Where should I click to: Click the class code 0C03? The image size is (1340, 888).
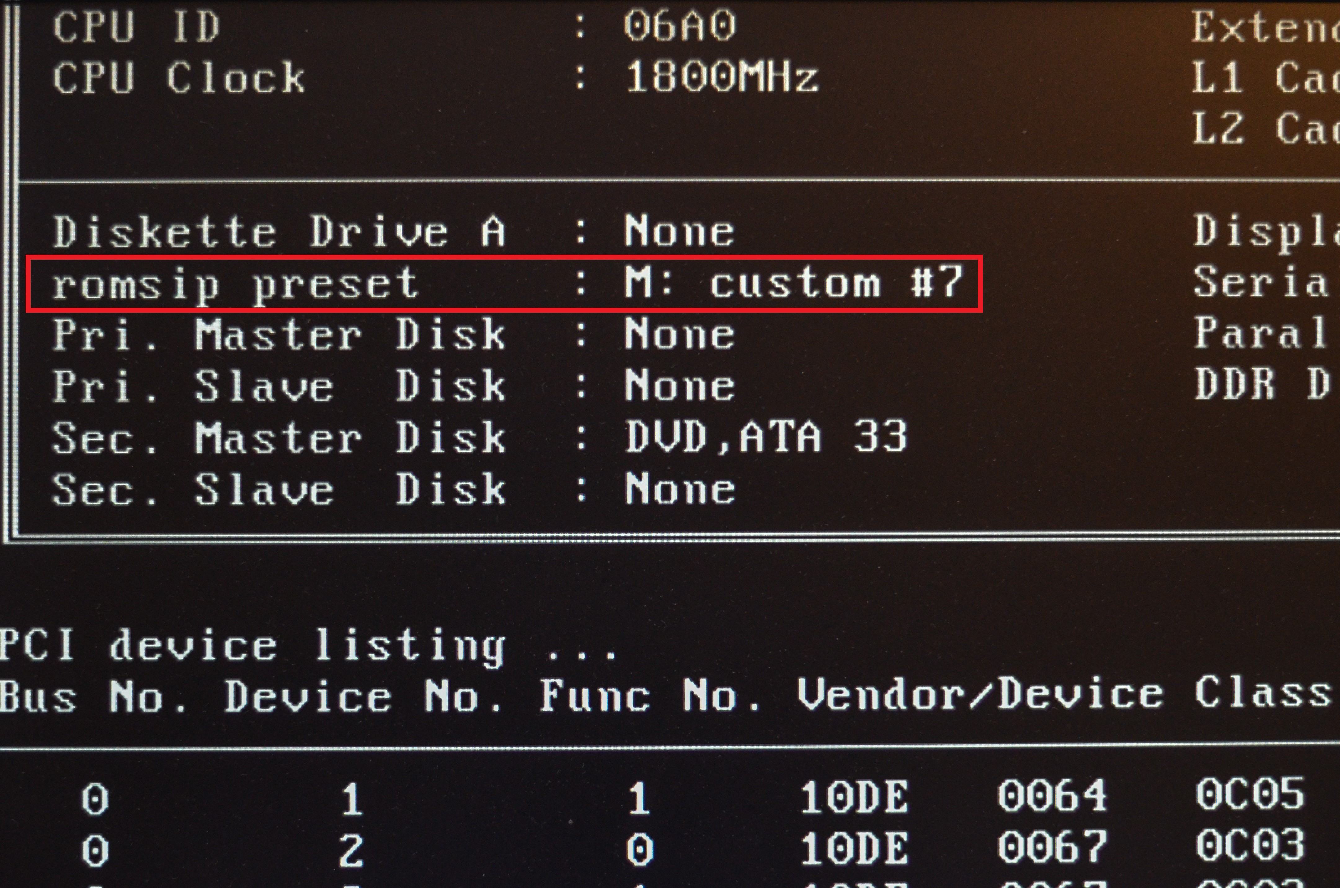pos(1249,846)
